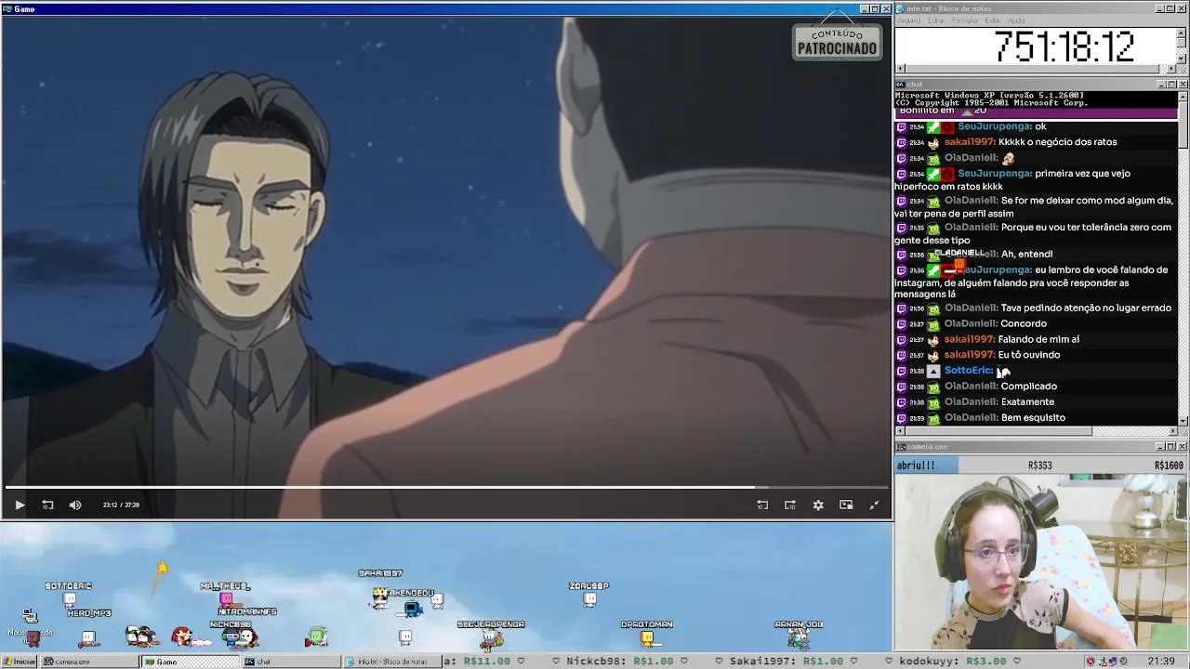Viewport: 1190px width, 669px height.
Task: Open the Iniciar start button
Action: coord(20,662)
